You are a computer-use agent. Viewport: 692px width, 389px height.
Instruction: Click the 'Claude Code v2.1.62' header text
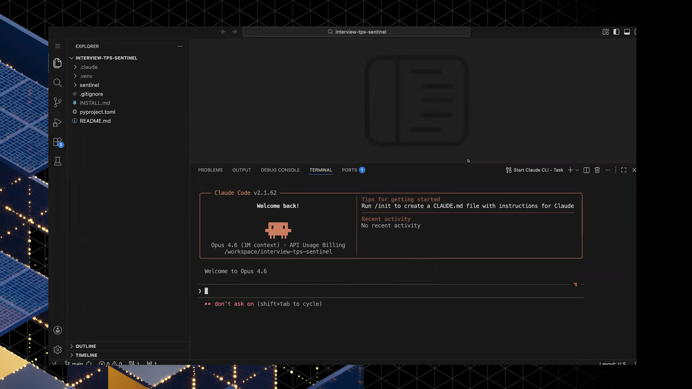pyautogui.click(x=245, y=193)
